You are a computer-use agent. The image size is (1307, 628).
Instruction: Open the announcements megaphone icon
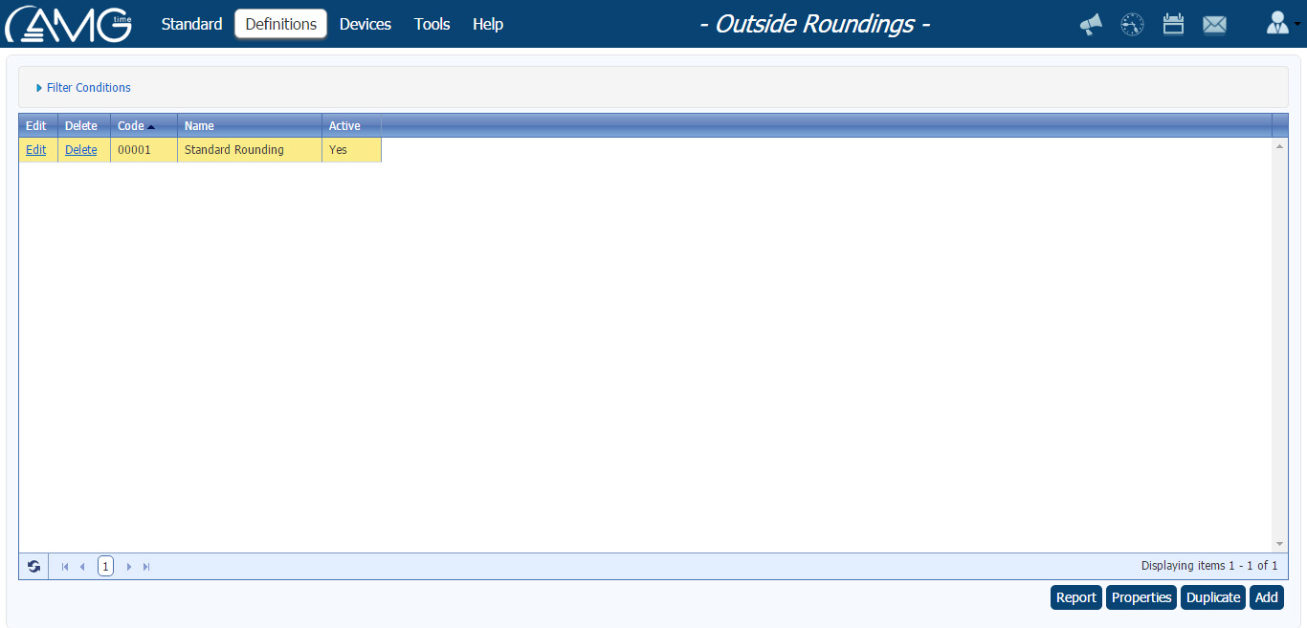pyautogui.click(x=1090, y=24)
